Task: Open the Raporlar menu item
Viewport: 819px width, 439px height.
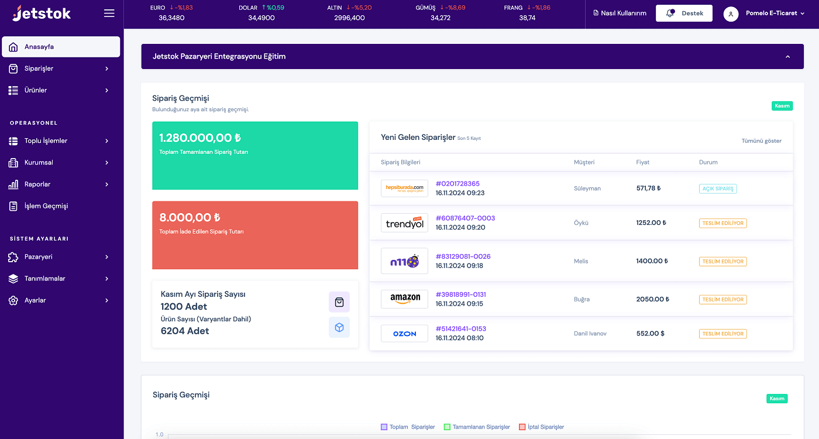Action: coord(61,184)
